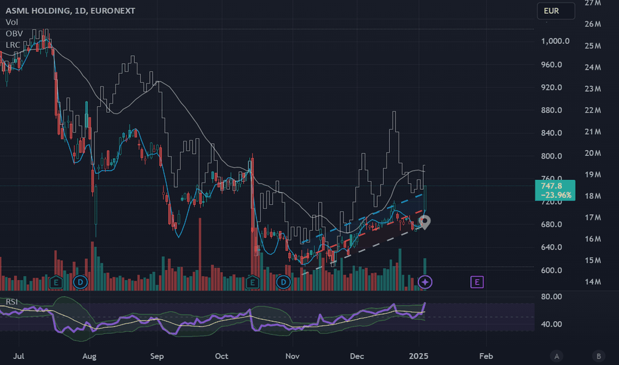
Task: Click the 920.0 price axis label
Action: pos(551,87)
